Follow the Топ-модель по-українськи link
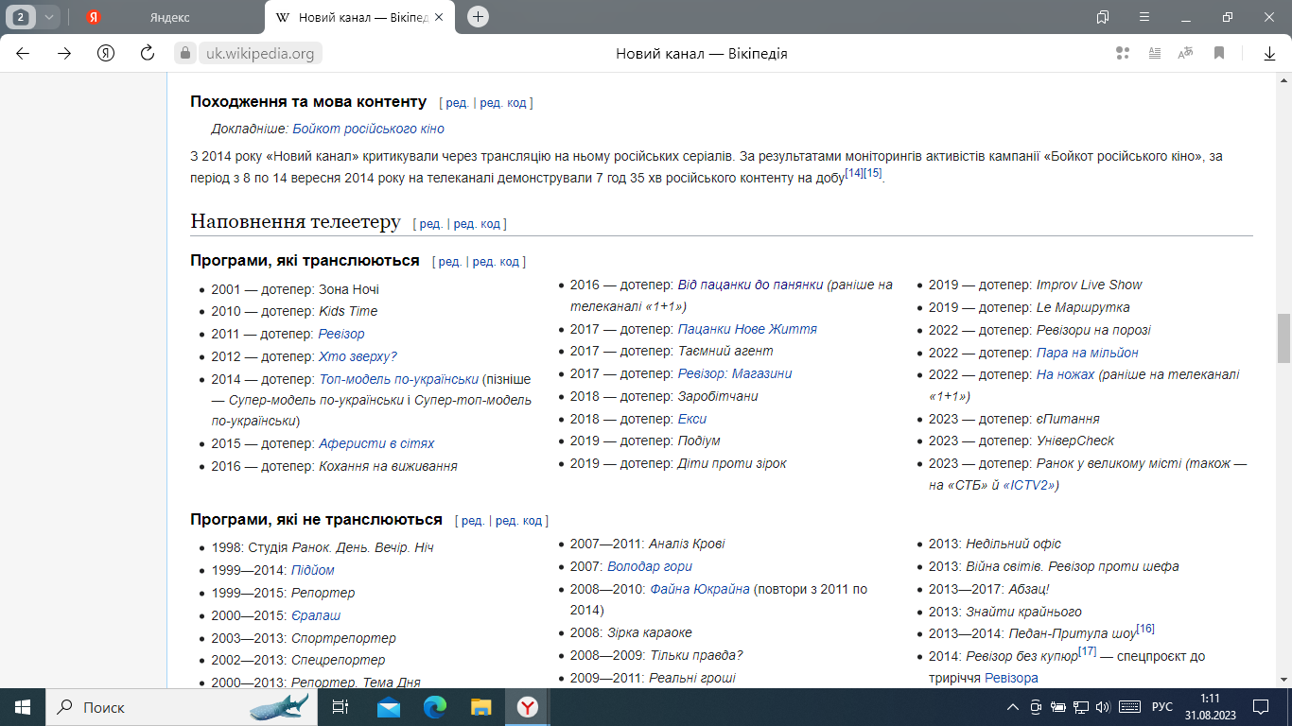The width and height of the screenshot is (1292, 726). coord(398,379)
